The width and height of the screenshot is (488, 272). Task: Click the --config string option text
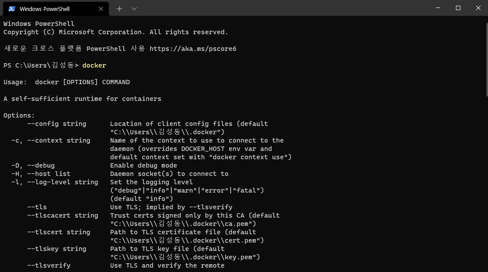pos(57,124)
